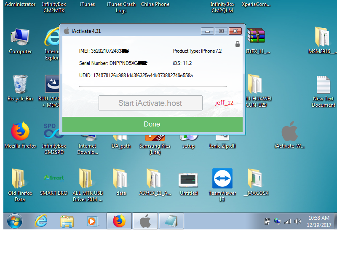Viewport: 337px width, 253px height.
Task: Click the InfinityBox CM2QLM desktop label
Action: click(x=222, y=7)
